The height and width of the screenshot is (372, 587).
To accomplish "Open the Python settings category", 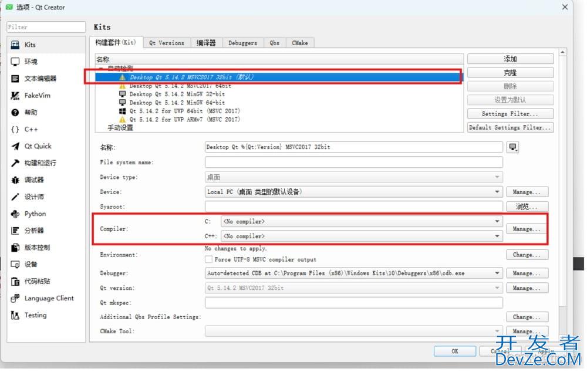I will pos(46,214).
